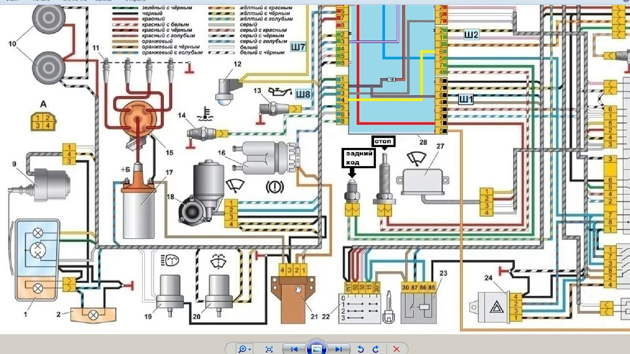
Task: Click the number 27 wiper relay label
Action: tap(440, 146)
